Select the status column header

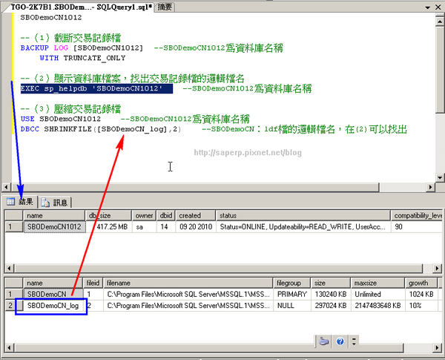click(303, 216)
